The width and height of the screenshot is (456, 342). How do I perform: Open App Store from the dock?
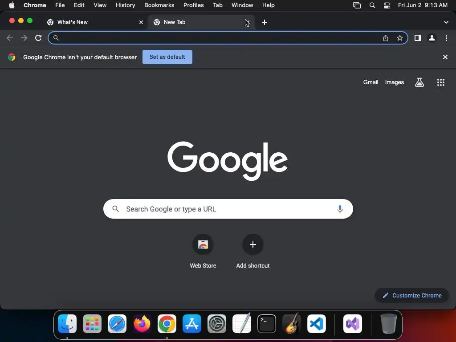click(192, 324)
